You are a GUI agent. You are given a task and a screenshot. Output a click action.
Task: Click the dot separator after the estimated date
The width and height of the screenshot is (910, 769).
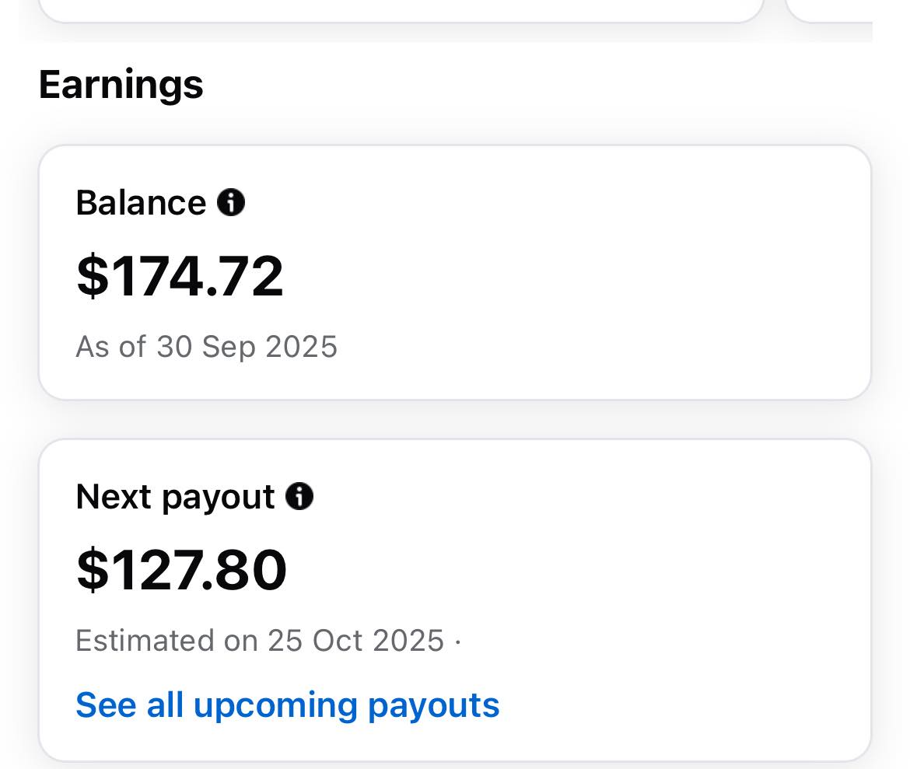point(457,641)
